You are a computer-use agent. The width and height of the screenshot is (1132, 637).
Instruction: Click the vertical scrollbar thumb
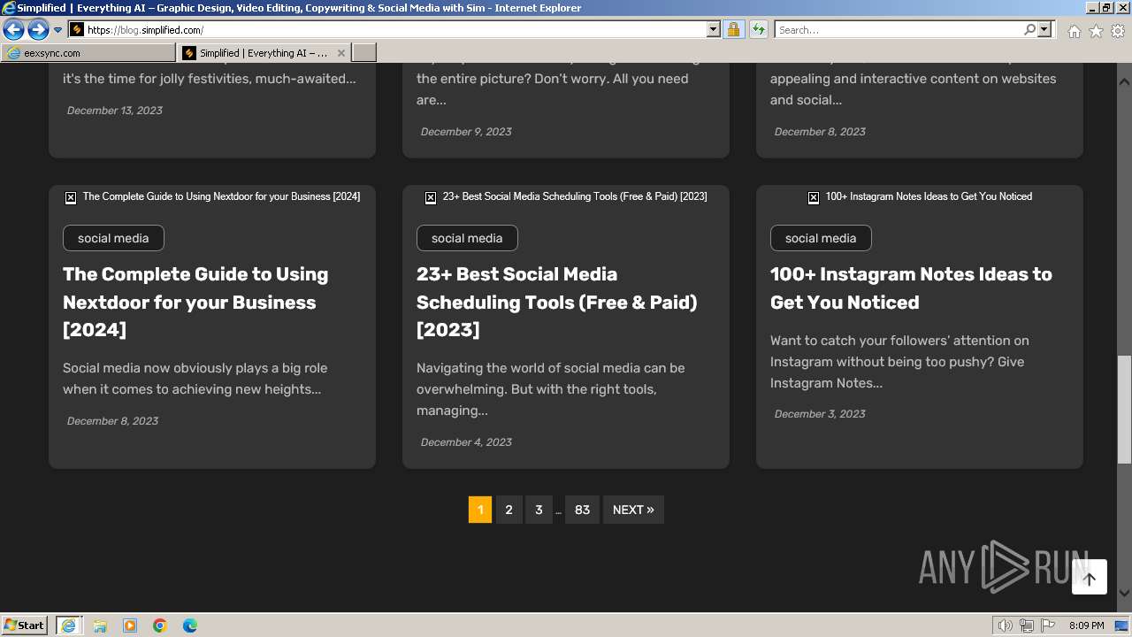1124,410
